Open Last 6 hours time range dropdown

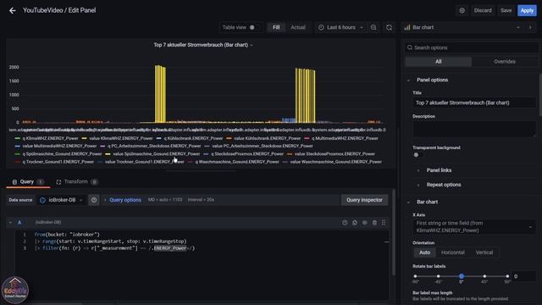[x=341, y=27]
